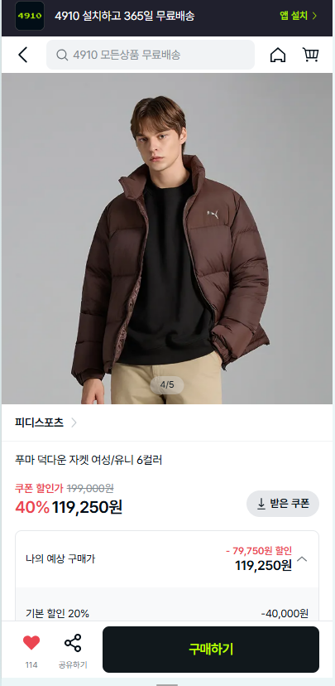Tap the magnifier icon in search bar
The height and width of the screenshot is (686, 335).
tap(63, 56)
